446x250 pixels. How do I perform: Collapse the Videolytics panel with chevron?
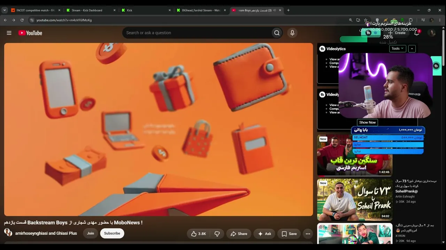click(x=412, y=49)
